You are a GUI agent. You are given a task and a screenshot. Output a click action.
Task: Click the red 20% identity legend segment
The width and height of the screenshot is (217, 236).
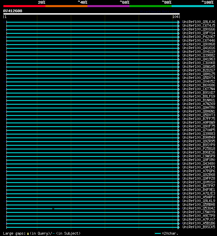(x=24, y=6)
